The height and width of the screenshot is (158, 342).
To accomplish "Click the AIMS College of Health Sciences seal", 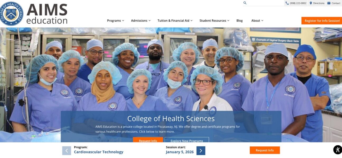I will click(11, 14).
